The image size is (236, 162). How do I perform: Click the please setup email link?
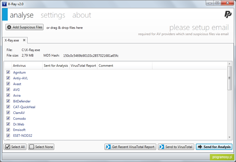(199, 27)
